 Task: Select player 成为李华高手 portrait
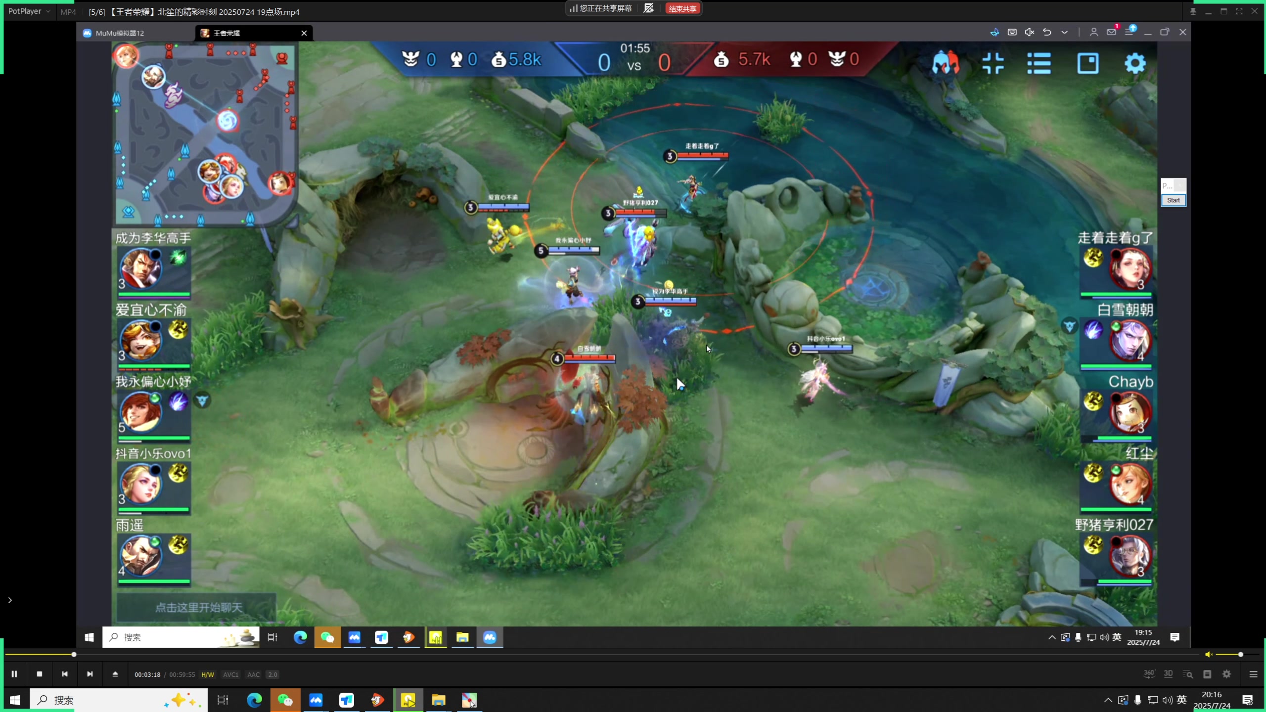pos(141,268)
